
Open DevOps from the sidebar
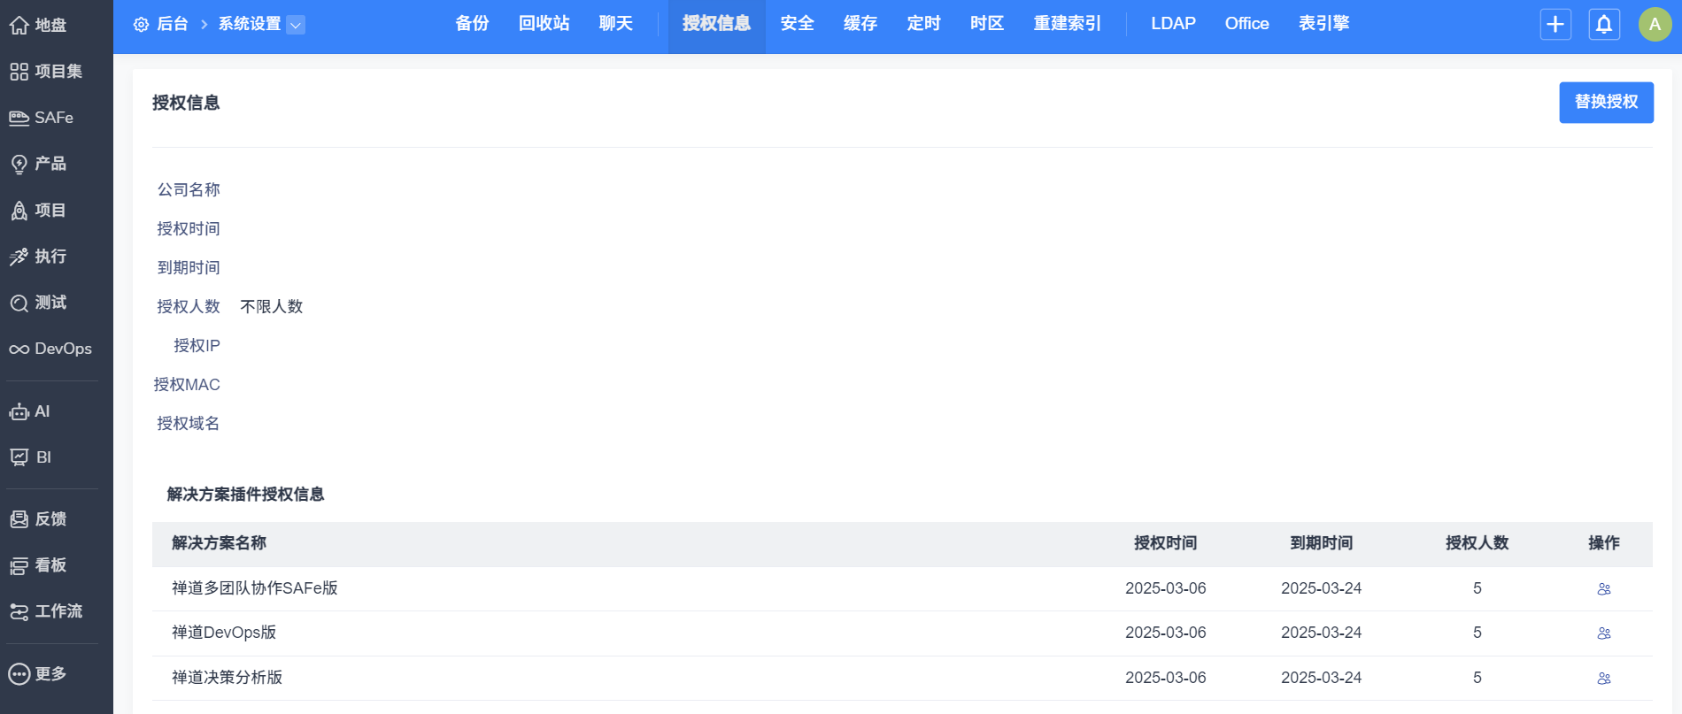click(51, 349)
